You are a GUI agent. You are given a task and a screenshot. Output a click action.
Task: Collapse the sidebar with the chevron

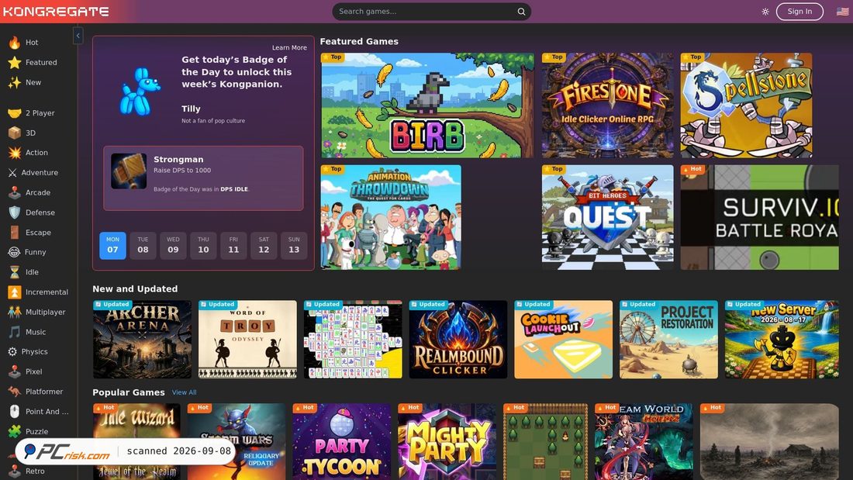pyautogui.click(x=78, y=36)
